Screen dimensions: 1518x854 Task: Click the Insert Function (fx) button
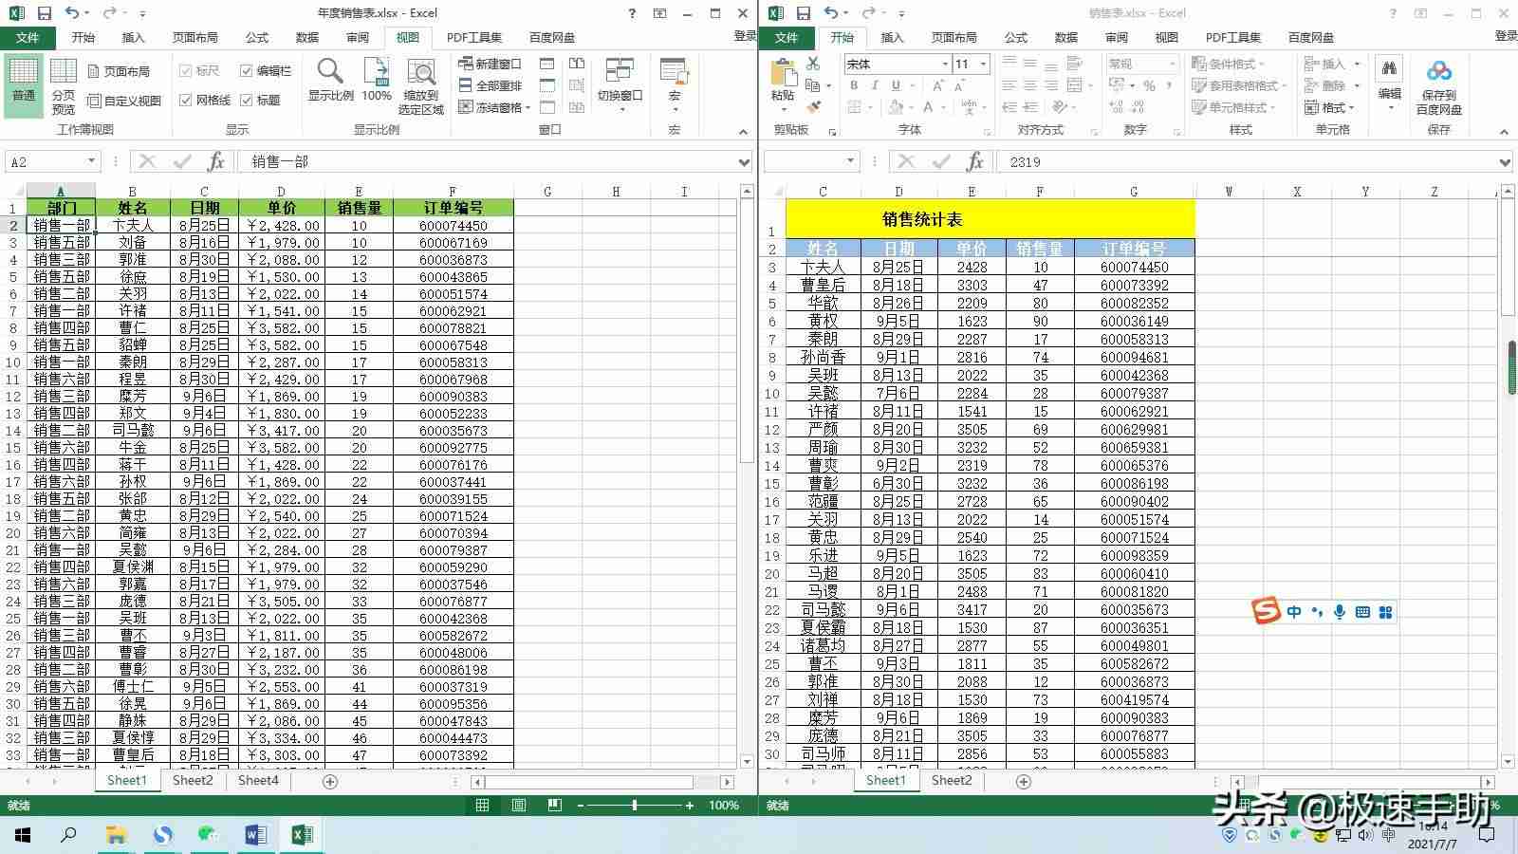pos(216,161)
